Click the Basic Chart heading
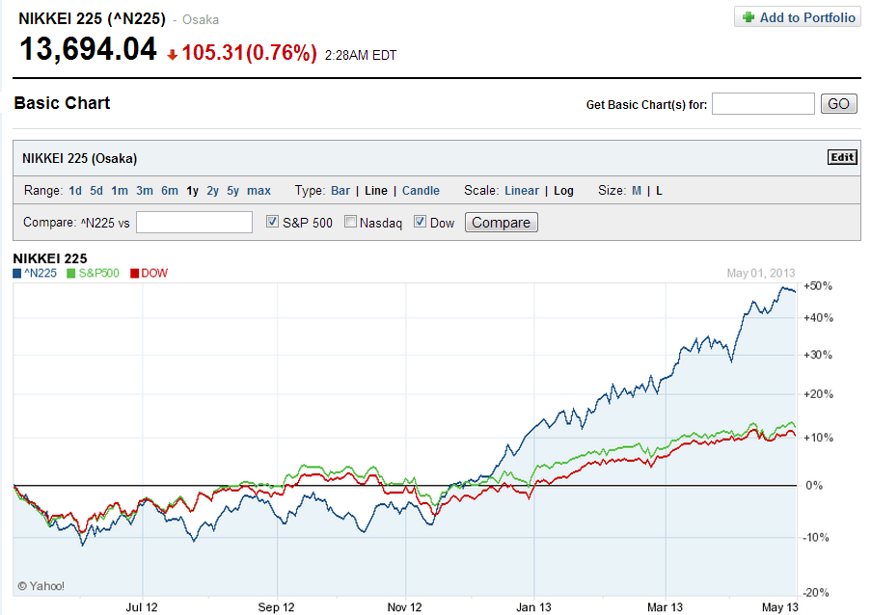The height and width of the screenshot is (615, 871). tap(62, 103)
